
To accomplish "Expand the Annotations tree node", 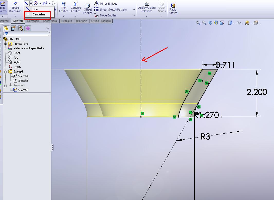I will [5, 44].
